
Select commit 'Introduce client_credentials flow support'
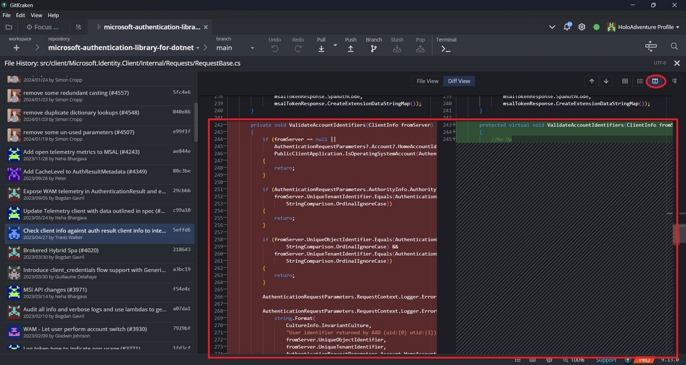99,273
